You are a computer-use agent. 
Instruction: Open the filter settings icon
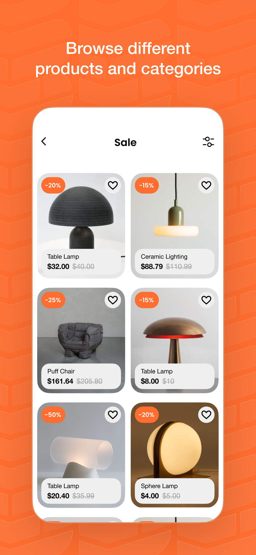208,142
